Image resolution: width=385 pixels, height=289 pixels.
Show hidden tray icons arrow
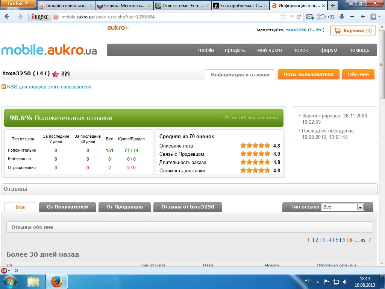click(318, 282)
